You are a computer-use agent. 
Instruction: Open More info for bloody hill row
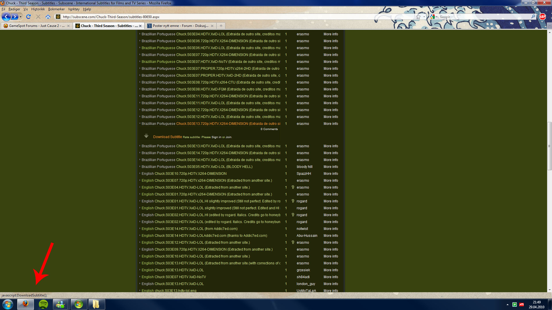(331, 166)
